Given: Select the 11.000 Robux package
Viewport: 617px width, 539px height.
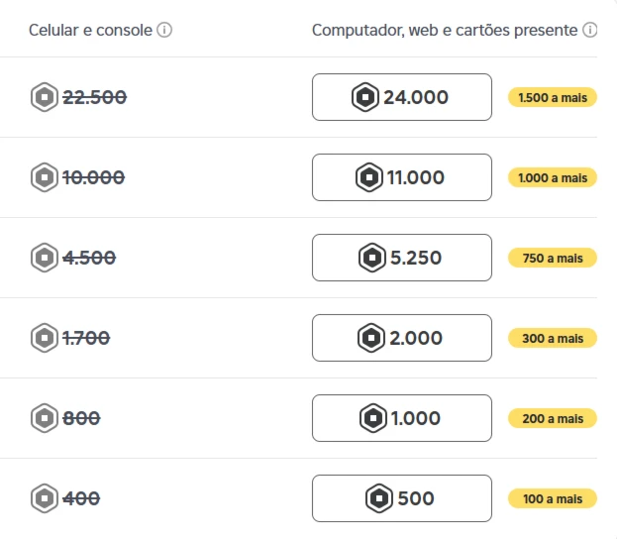Looking at the screenshot, I should point(402,177).
